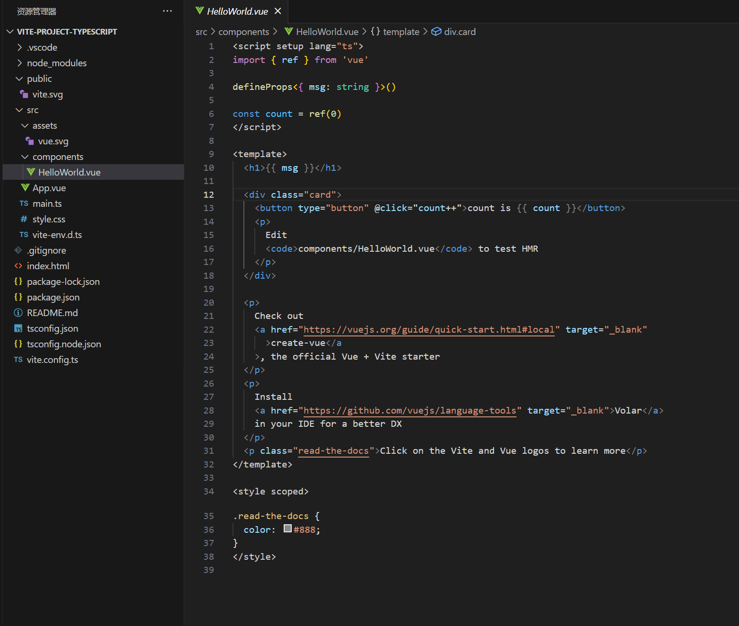Open .gitignore from the explorer
The width and height of the screenshot is (739, 626).
[x=46, y=250]
